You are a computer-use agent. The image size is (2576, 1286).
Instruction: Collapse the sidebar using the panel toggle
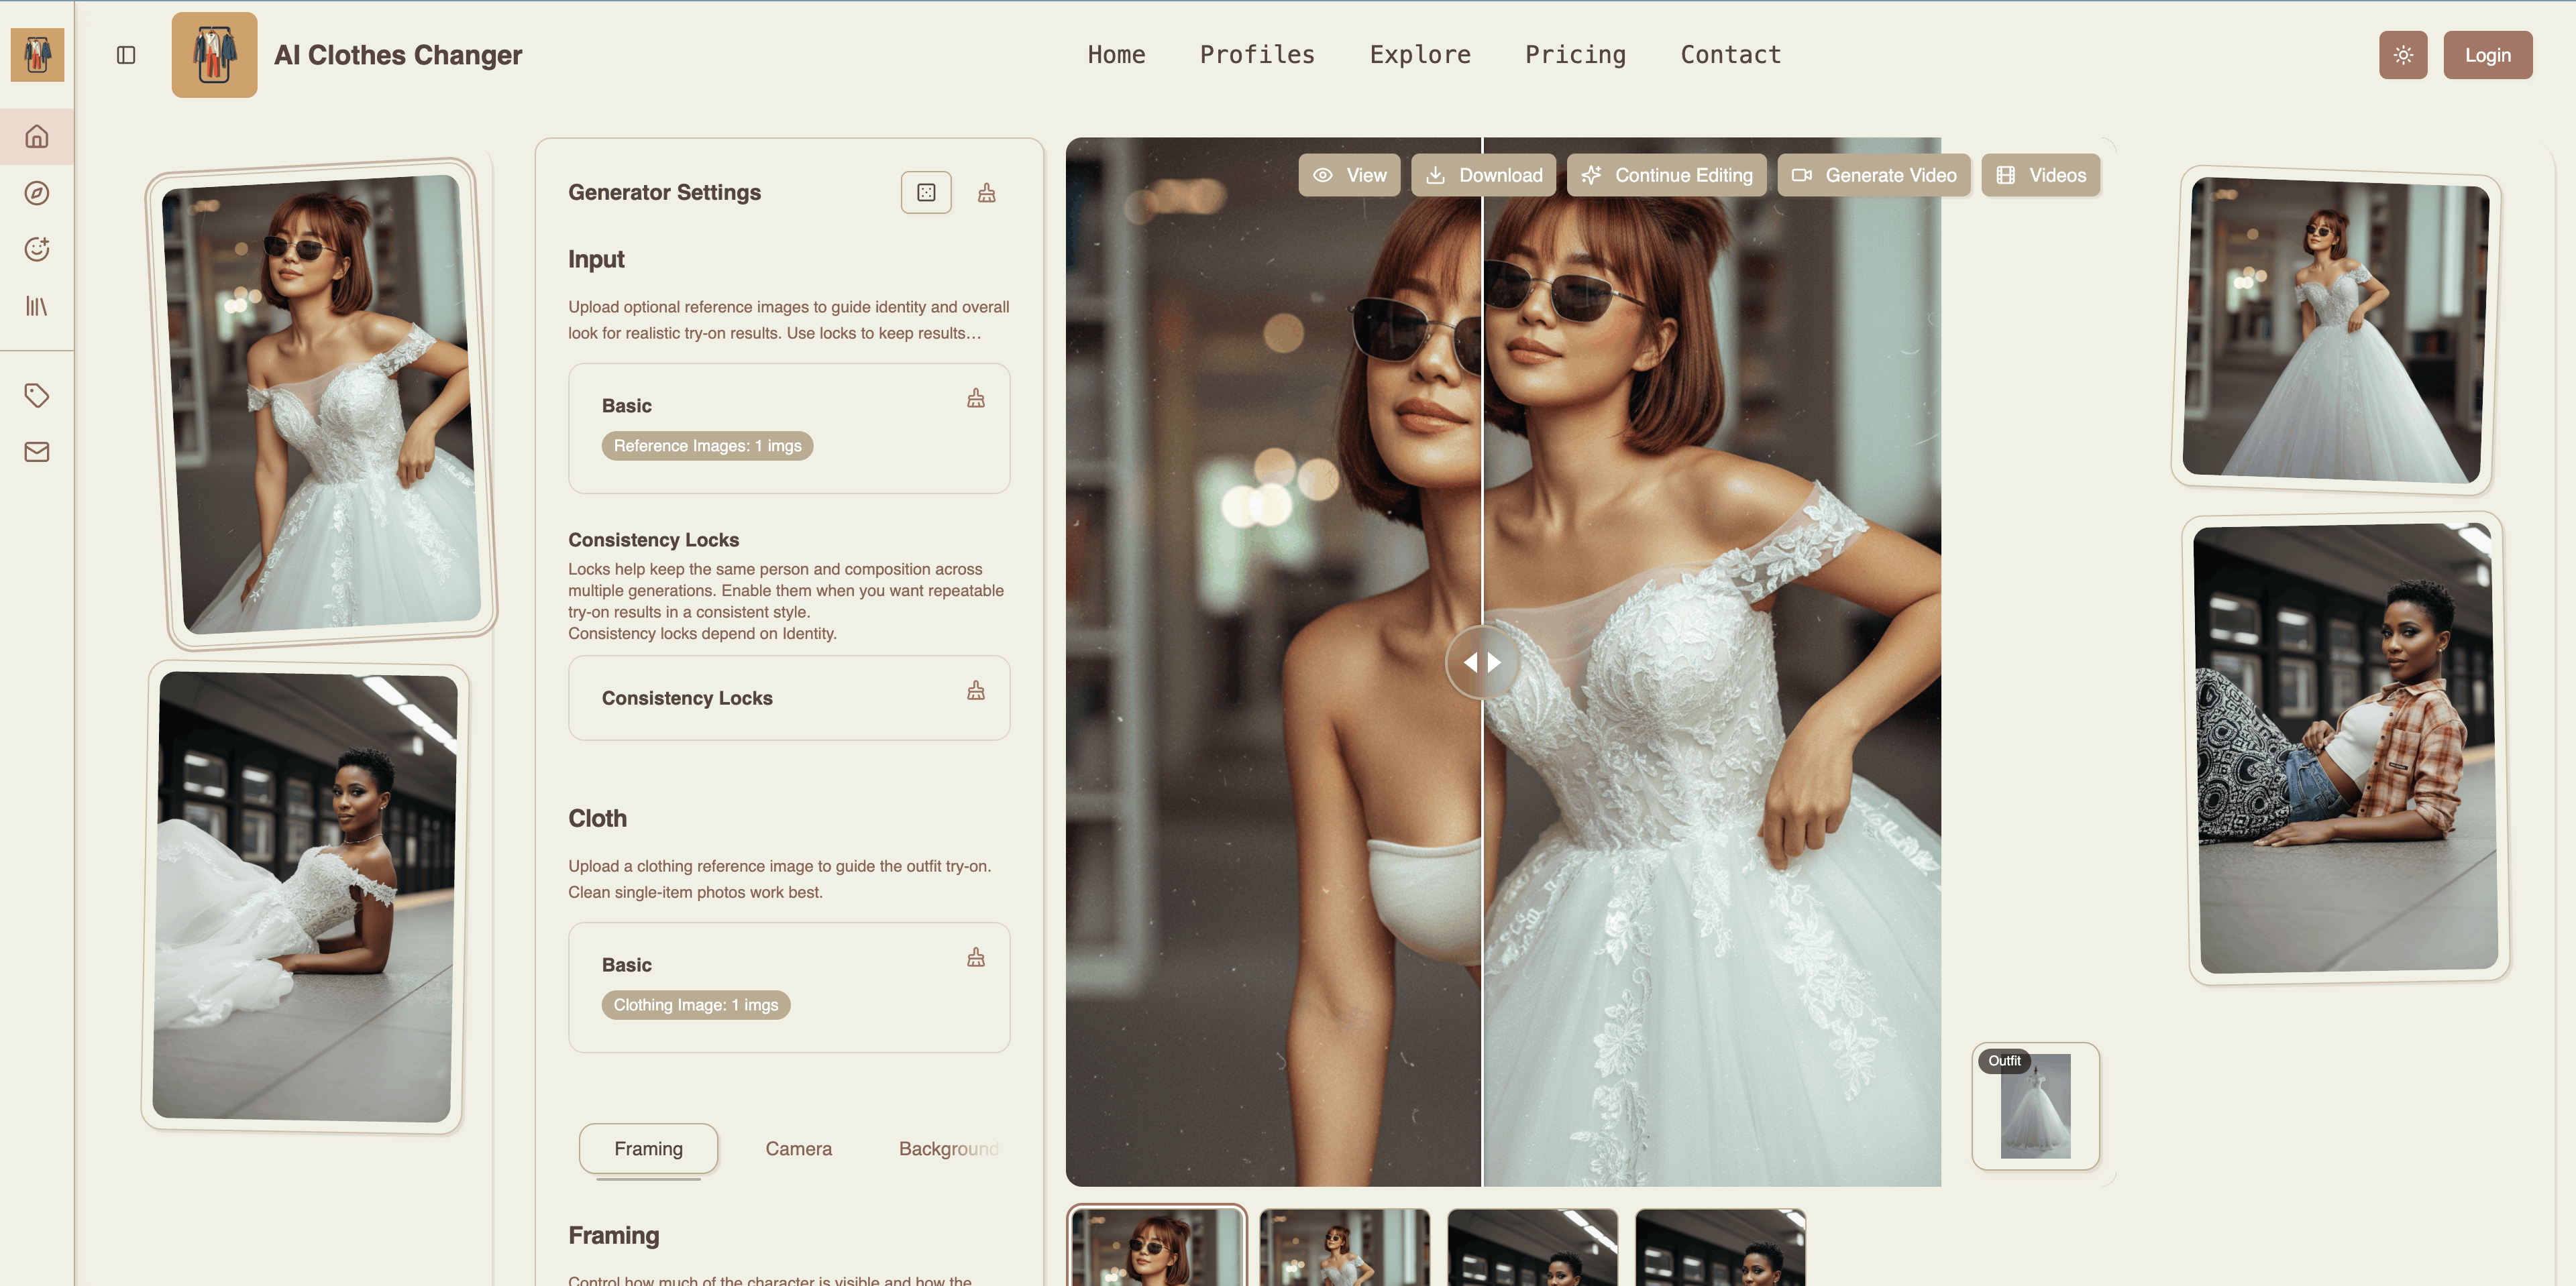(x=127, y=55)
